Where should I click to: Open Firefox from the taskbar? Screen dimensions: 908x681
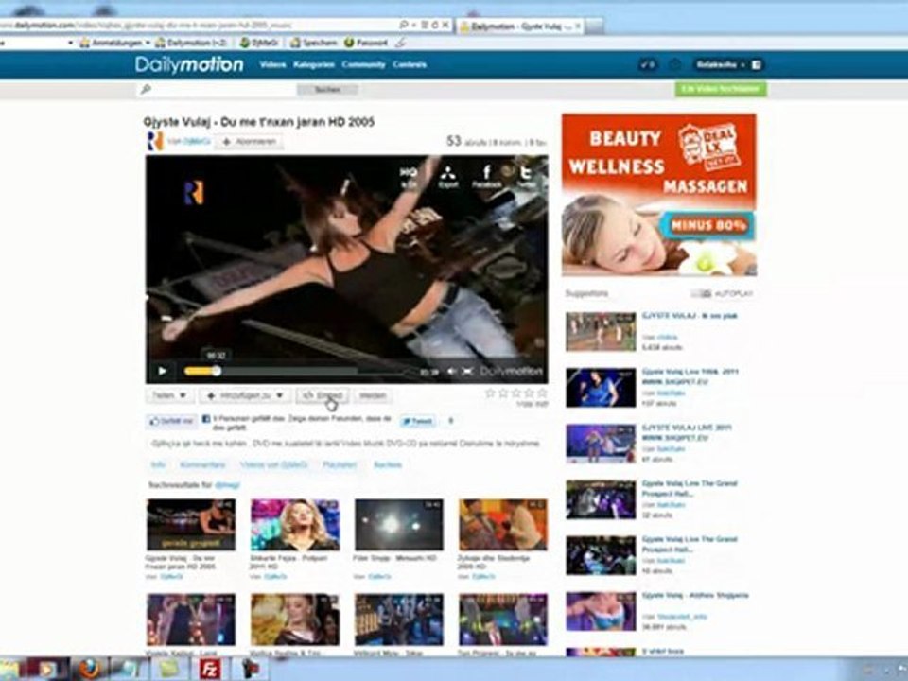pos(89,670)
